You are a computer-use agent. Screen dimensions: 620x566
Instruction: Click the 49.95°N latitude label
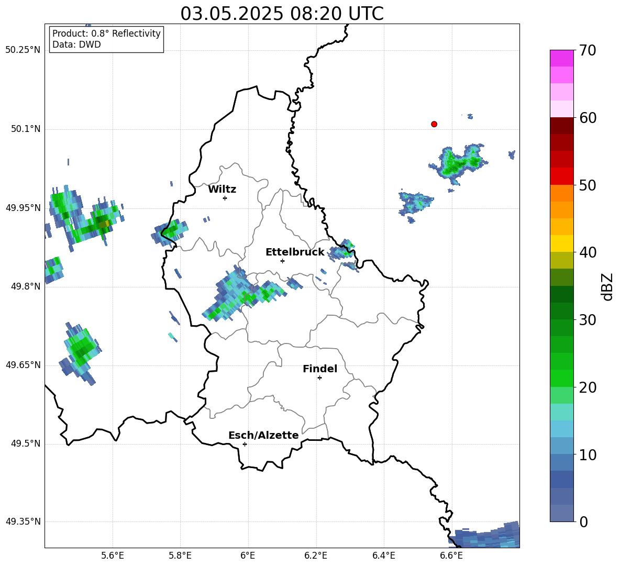click(23, 208)
